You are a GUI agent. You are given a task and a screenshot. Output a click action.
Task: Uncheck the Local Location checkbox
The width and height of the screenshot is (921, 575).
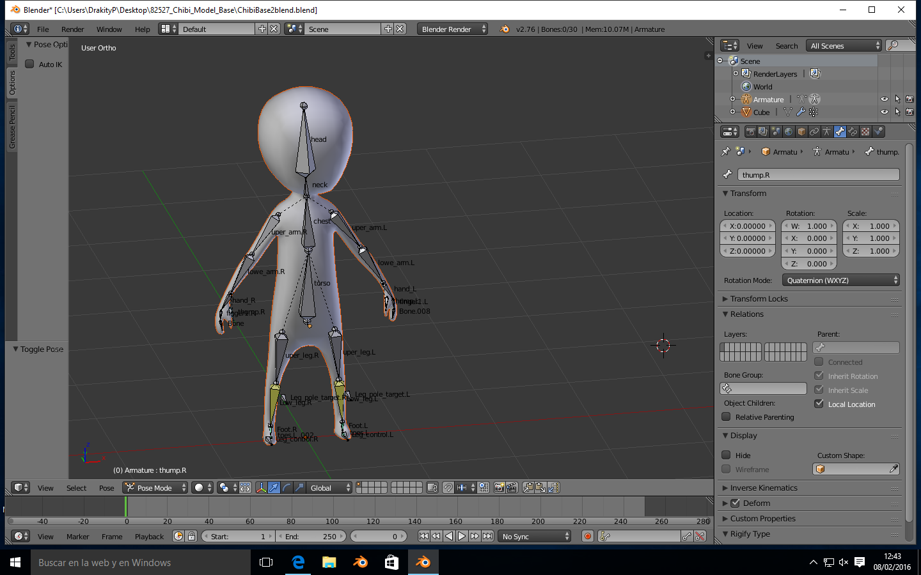pyautogui.click(x=819, y=404)
